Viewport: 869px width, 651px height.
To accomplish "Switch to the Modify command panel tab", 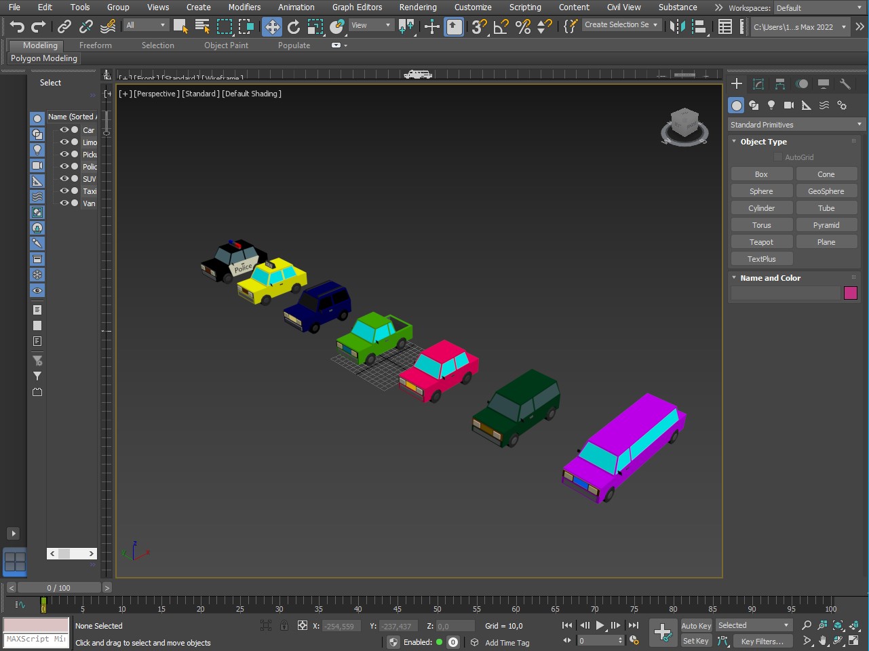I will coord(758,84).
